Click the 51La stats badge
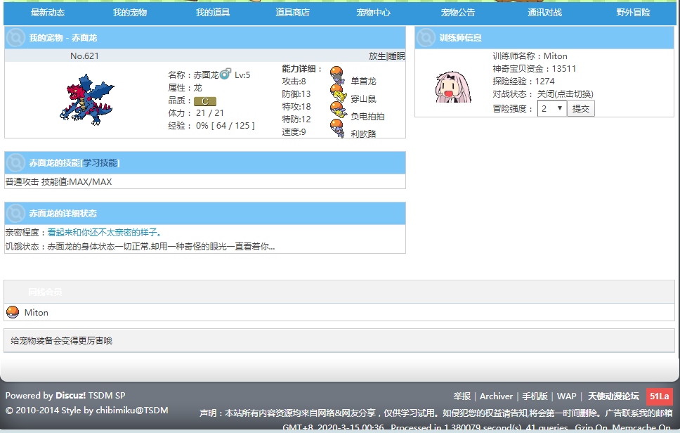The image size is (680, 433). [659, 396]
